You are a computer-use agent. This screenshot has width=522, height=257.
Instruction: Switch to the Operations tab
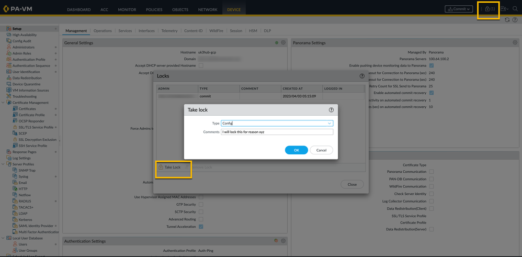103,31
